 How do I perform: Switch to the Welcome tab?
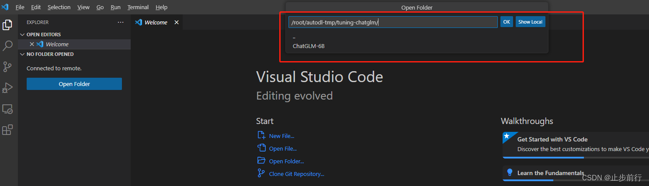(157, 22)
